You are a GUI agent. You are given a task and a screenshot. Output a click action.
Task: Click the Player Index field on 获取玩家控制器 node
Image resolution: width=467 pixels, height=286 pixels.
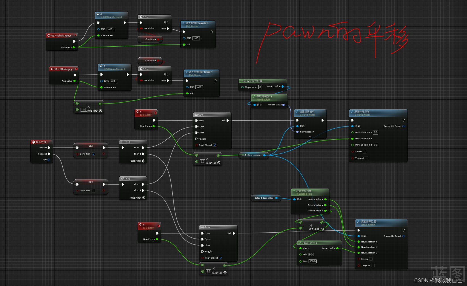click(x=260, y=87)
